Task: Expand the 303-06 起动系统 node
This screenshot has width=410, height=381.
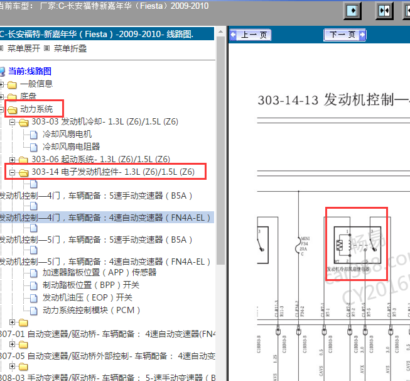Action: (x=12, y=160)
